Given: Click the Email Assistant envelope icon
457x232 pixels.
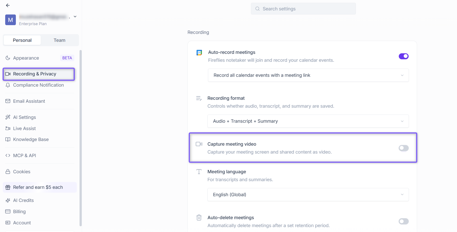Looking at the screenshot, I should point(8,101).
